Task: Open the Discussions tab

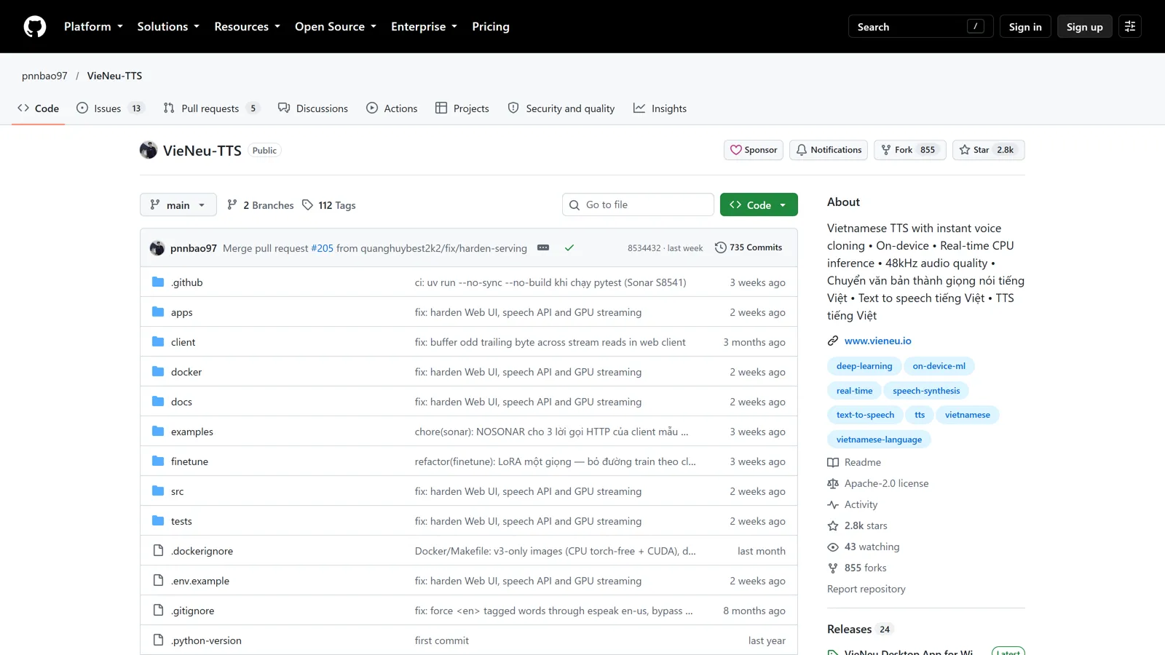Action: tap(313, 108)
